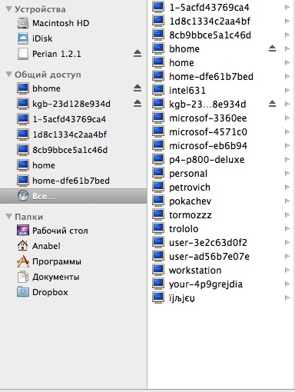Screen dimensions: 295x392
Task: Select 8cb9bbce5a1c46d in the computer list
Action: [210, 35]
